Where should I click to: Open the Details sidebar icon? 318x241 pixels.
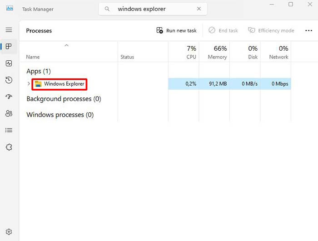pos(9,130)
